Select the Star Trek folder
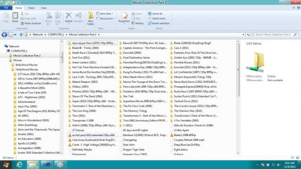This screenshot has height=169, width=301. [128, 96]
